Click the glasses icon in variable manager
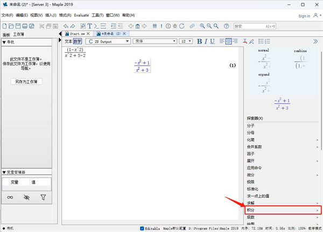 10,198
